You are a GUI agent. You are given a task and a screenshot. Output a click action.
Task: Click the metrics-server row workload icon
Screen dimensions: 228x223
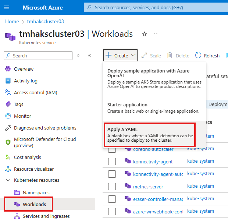pos(128,186)
